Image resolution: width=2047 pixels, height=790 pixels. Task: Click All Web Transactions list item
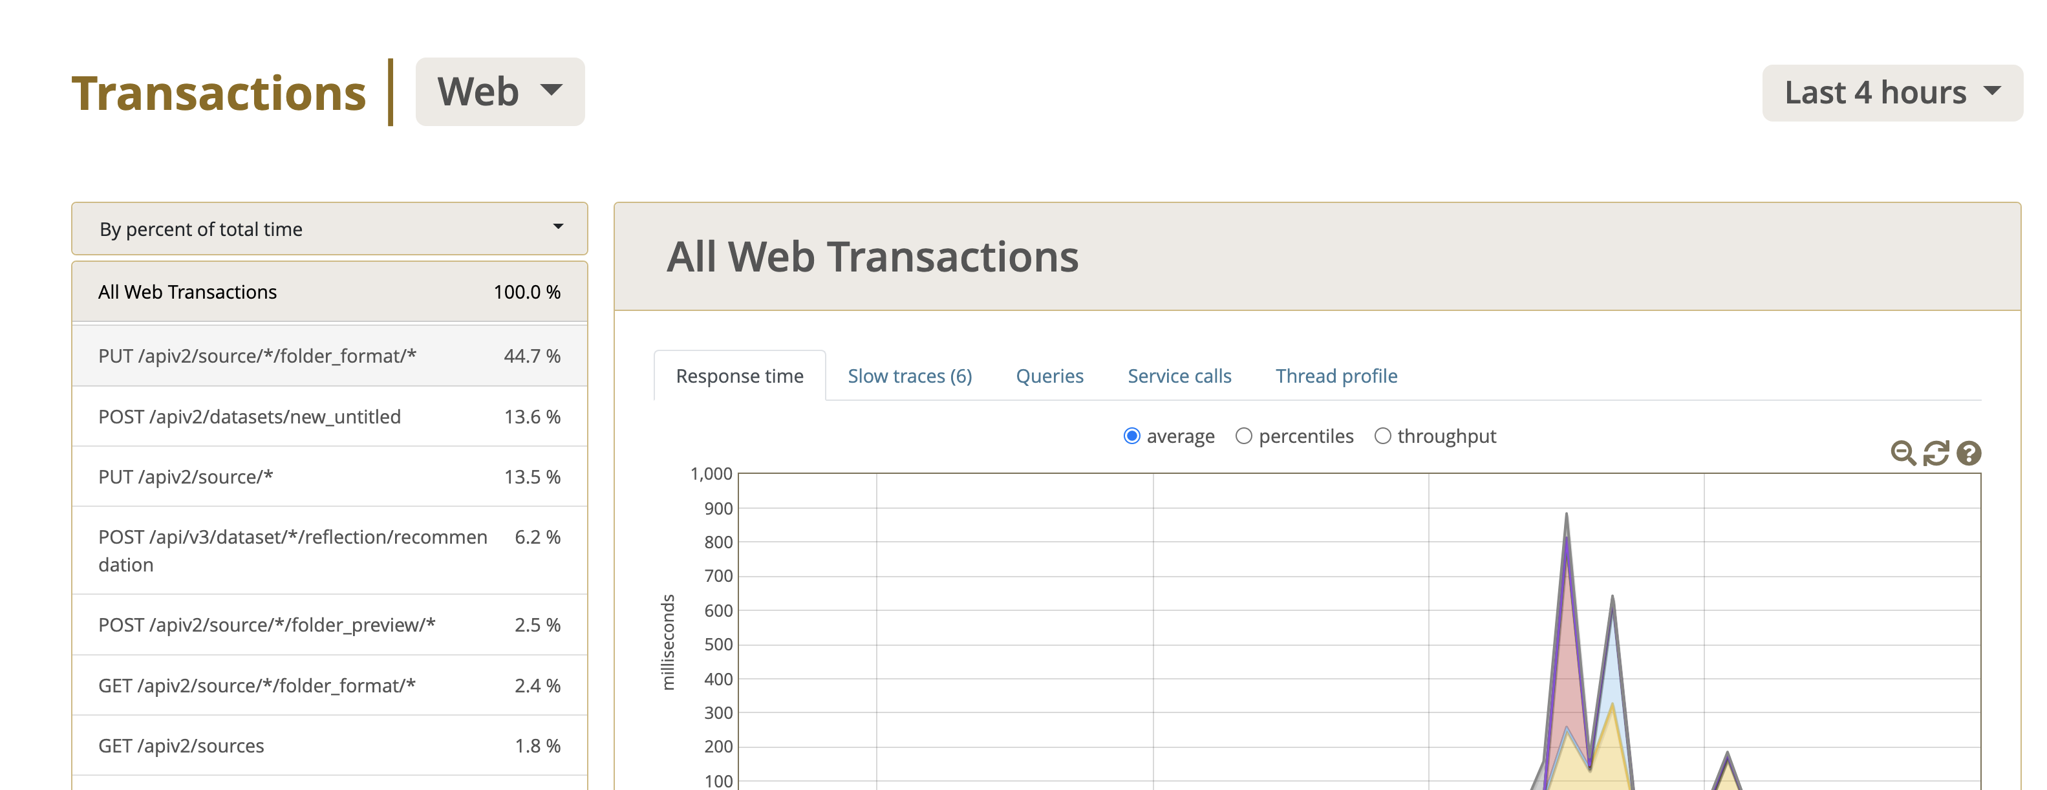click(x=330, y=291)
